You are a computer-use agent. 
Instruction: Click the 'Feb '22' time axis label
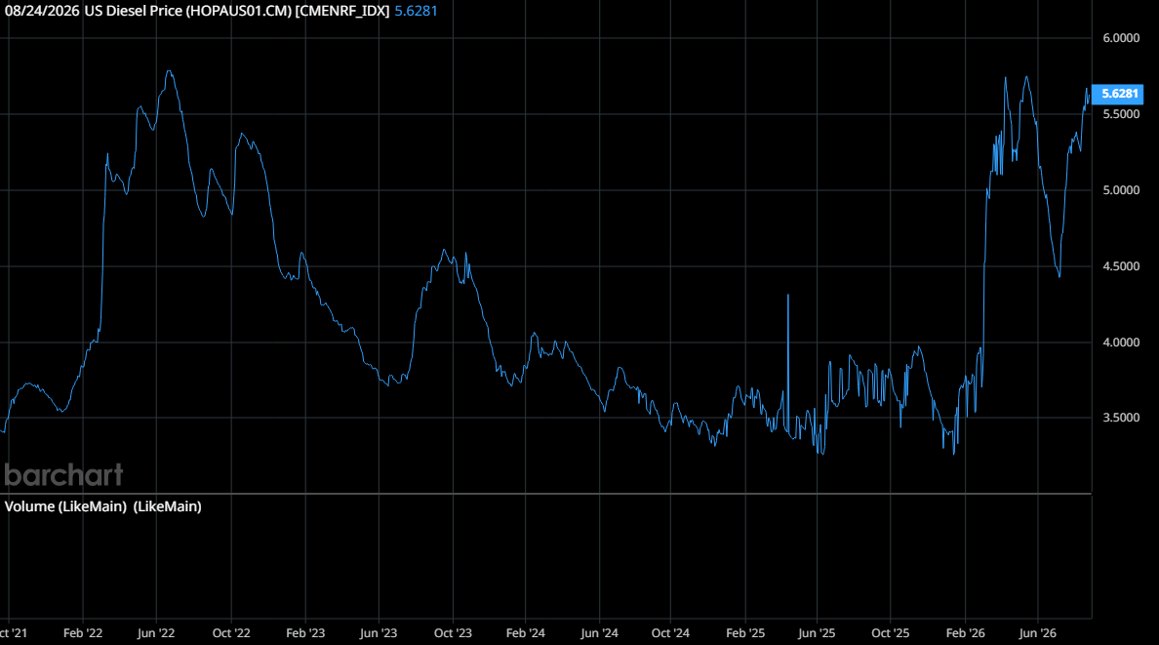tap(83, 633)
